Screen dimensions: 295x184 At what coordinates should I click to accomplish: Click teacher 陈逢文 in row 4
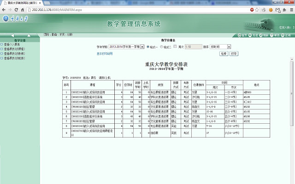(195, 107)
